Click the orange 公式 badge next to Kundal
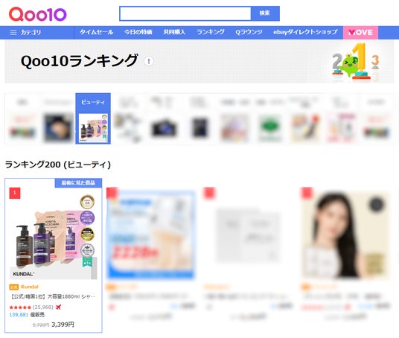The height and width of the screenshot is (338, 399). click(13, 287)
